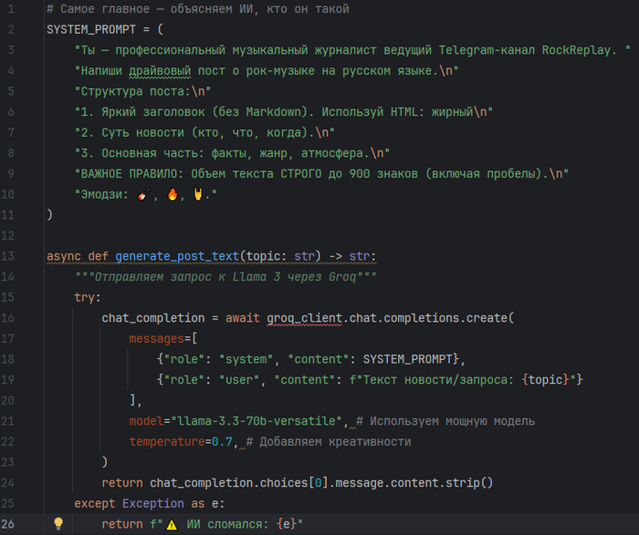Click line number 21 in the gutter
The image size is (639, 535).
click(x=10, y=421)
